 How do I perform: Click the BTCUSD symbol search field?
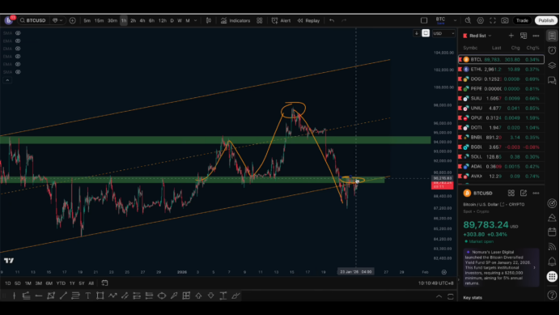pyautogui.click(x=33, y=21)
